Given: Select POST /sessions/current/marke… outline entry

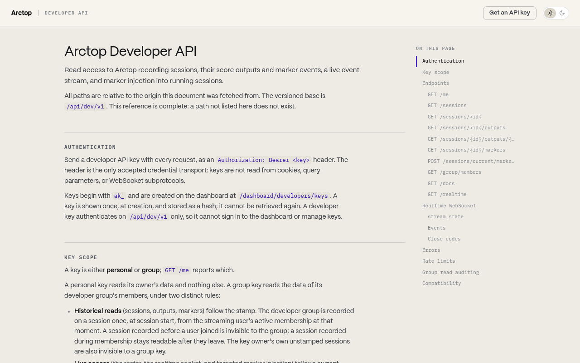Looking at the screenshot, I should click(x=471, y=162).
